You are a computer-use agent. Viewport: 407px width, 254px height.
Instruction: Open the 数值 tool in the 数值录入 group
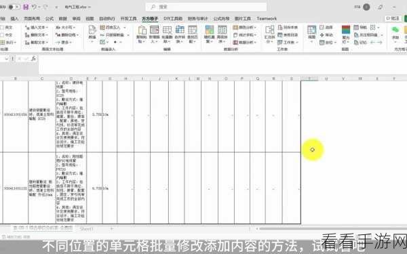[92, 34]
